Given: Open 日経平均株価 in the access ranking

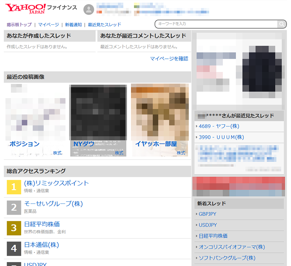Looking at the screenshot, I should pos(42,224).
